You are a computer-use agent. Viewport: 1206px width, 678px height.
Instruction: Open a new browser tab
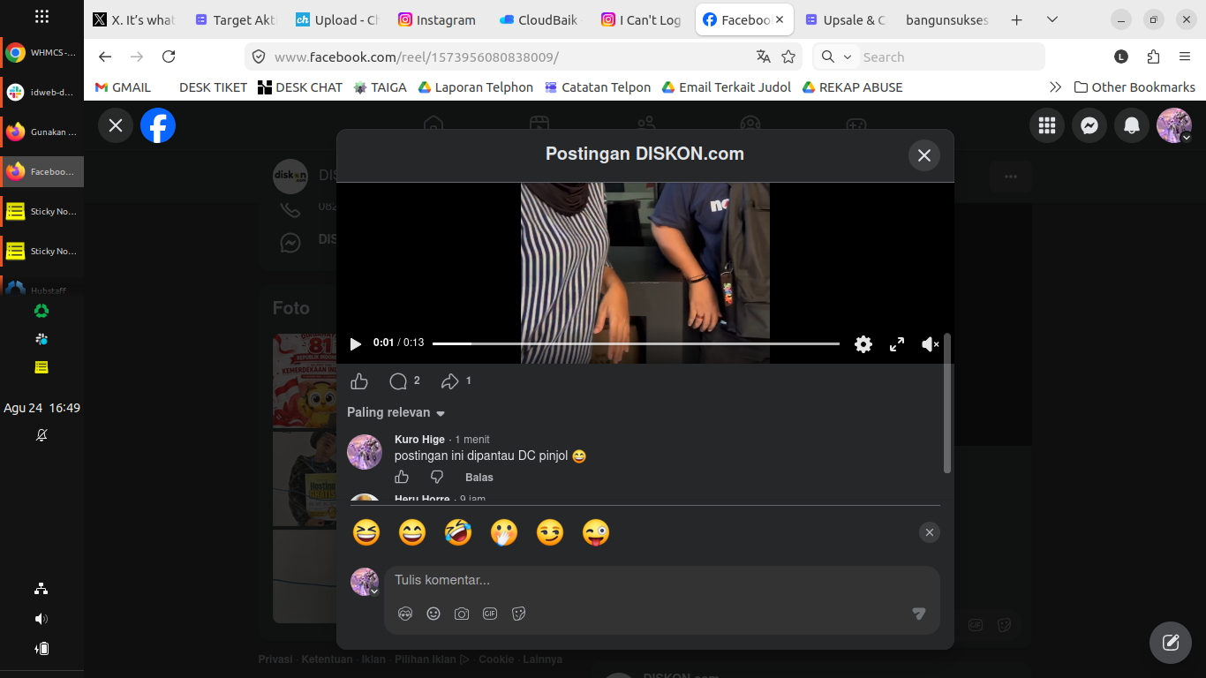1016,19
